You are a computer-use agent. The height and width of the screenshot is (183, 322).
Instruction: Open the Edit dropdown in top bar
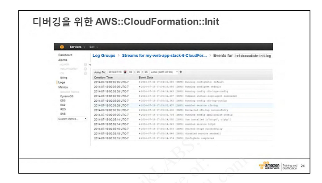[93, 47]
